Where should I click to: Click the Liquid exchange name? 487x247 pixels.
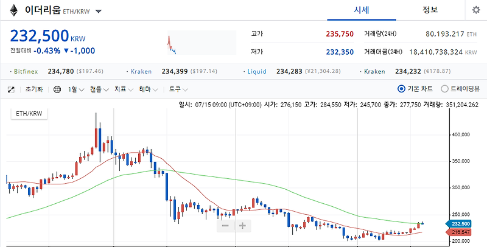coord(257,72)
